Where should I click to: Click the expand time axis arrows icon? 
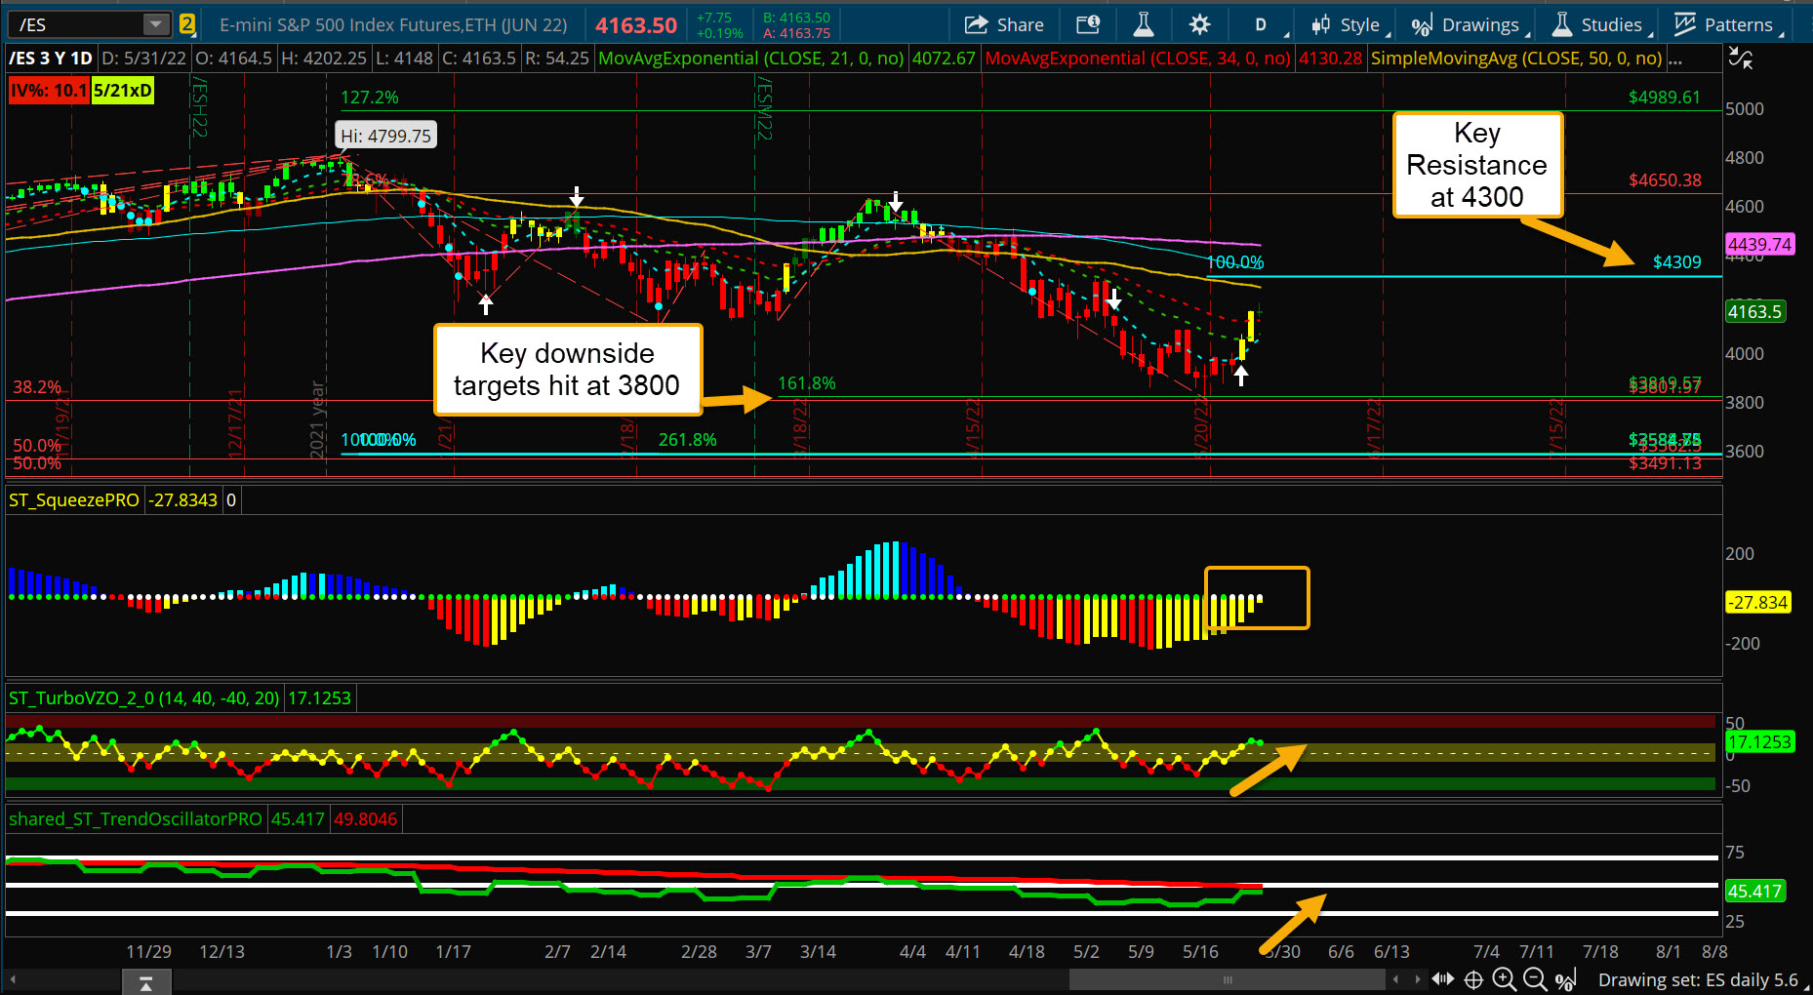pyautogui.click(x=1442, y=979)
